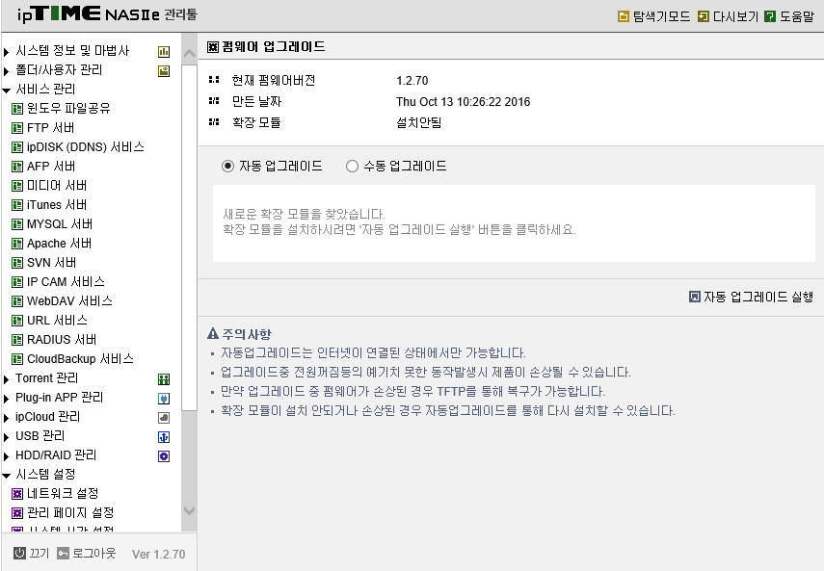Open the 미디어 서버 menu item
The height and width of the screenshot is (571, 824).
(x=57, y=186)
